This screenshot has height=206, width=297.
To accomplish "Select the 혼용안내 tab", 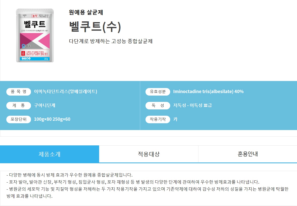I will click(248, 154).
